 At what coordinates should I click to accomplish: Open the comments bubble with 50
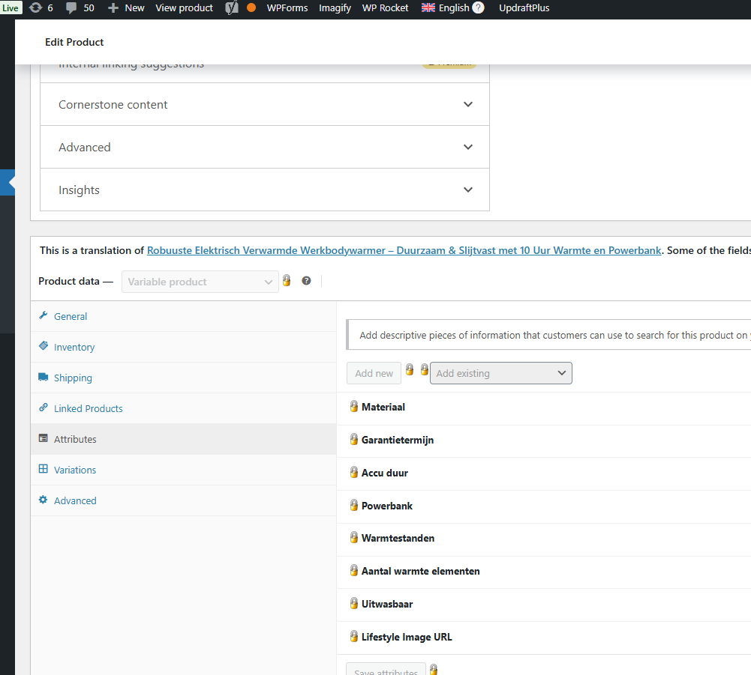[x=72, y=7]
